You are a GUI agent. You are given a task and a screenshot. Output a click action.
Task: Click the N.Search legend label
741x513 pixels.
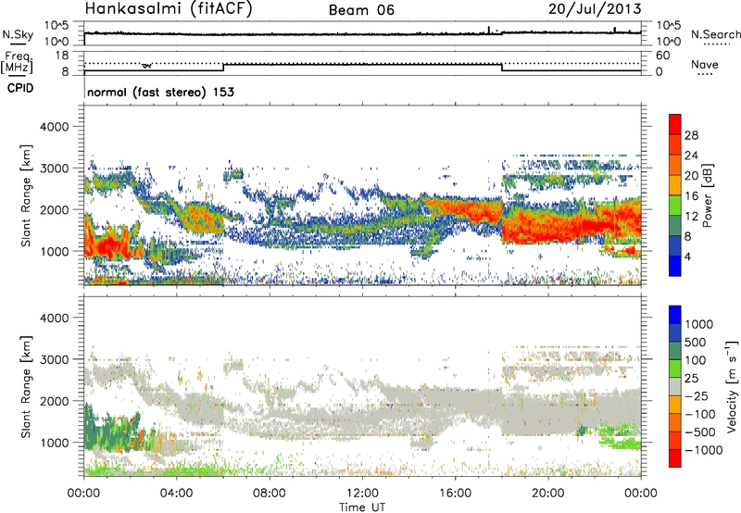click(716, 34)
